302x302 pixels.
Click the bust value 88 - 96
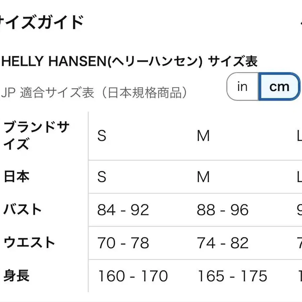(x=223, y=210)
